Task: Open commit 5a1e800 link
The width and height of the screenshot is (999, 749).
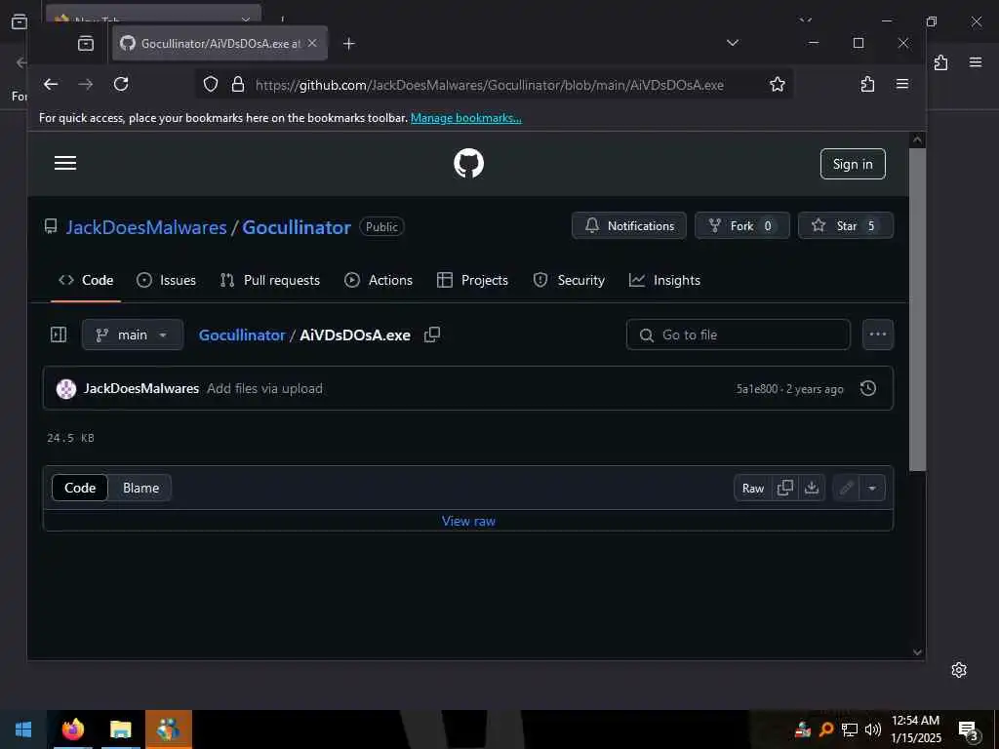Action: click(757, 389)
